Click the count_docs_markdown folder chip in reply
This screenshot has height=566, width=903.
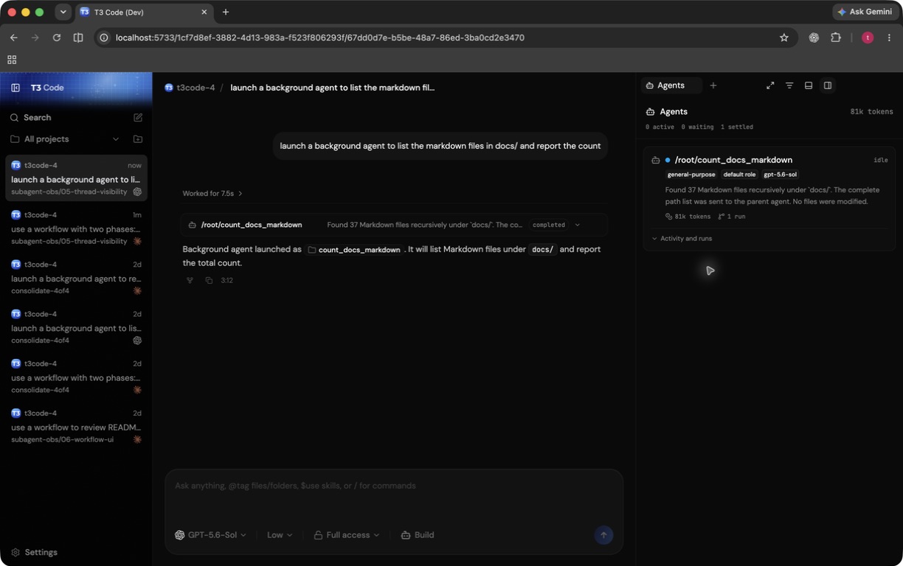[354, 250]
